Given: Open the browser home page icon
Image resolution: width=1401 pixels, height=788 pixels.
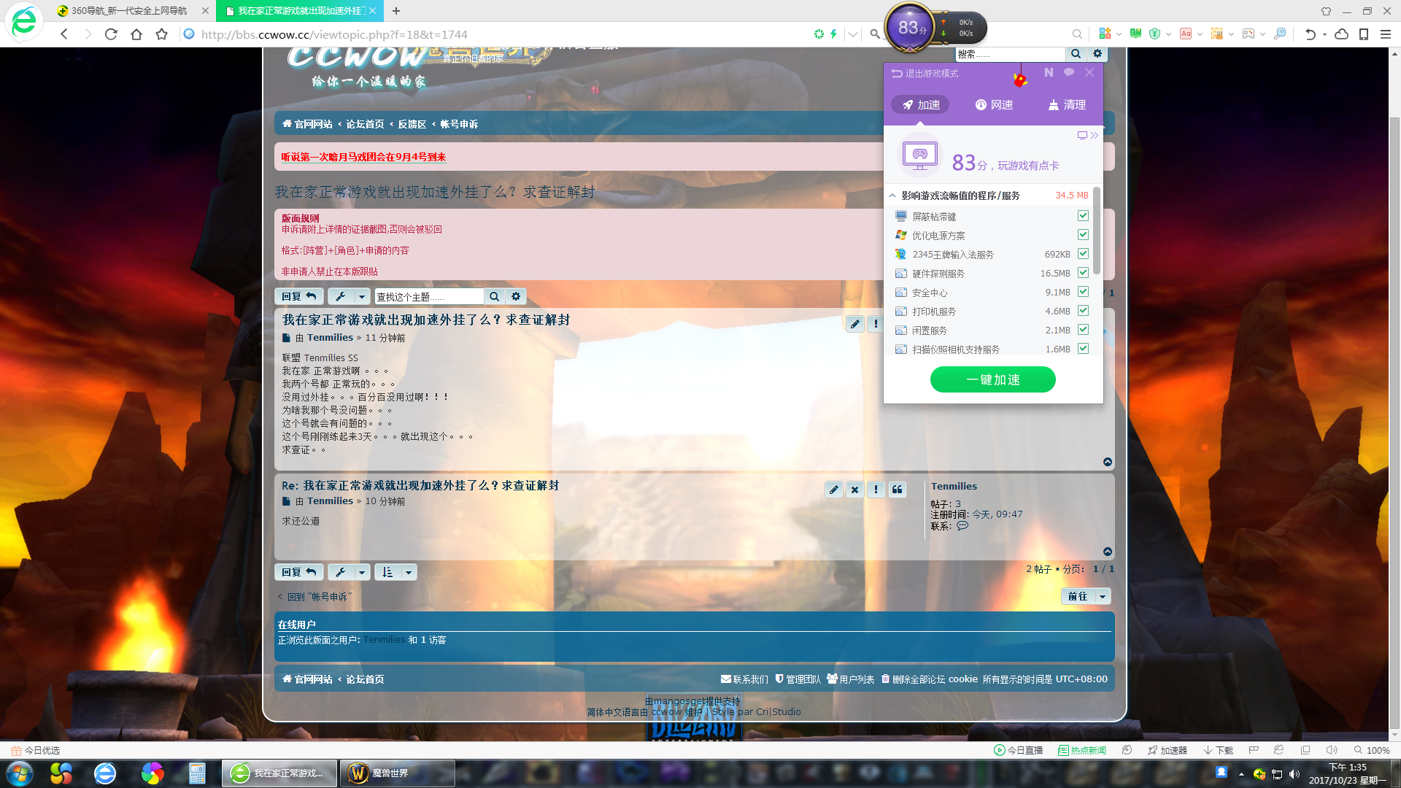Looking at the screenshot, I should (x=136, y=34).
